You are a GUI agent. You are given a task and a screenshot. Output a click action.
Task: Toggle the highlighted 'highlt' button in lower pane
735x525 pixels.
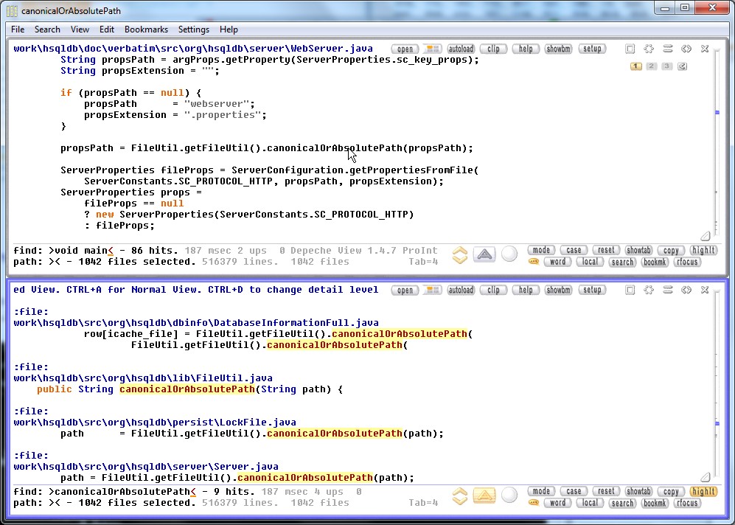(703, 491)
